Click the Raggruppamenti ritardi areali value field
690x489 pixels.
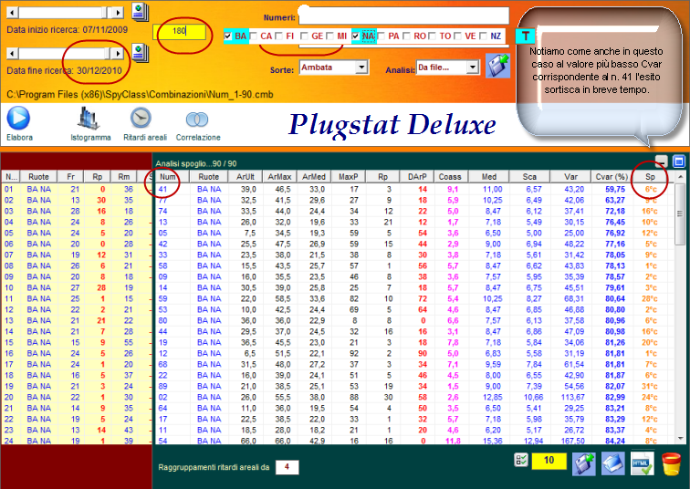point(287,467)
